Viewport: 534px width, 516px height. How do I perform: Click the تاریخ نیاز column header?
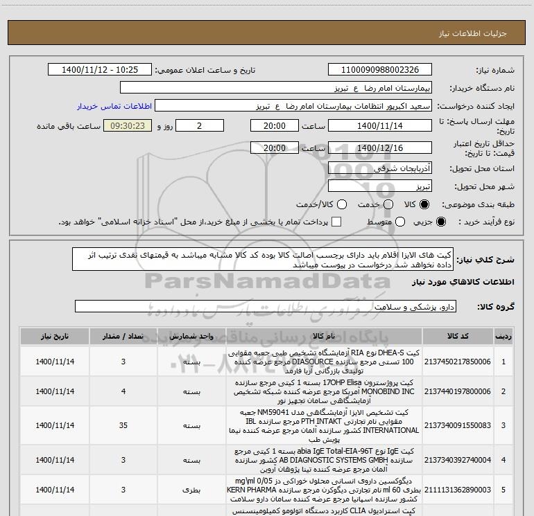(55, 337)
